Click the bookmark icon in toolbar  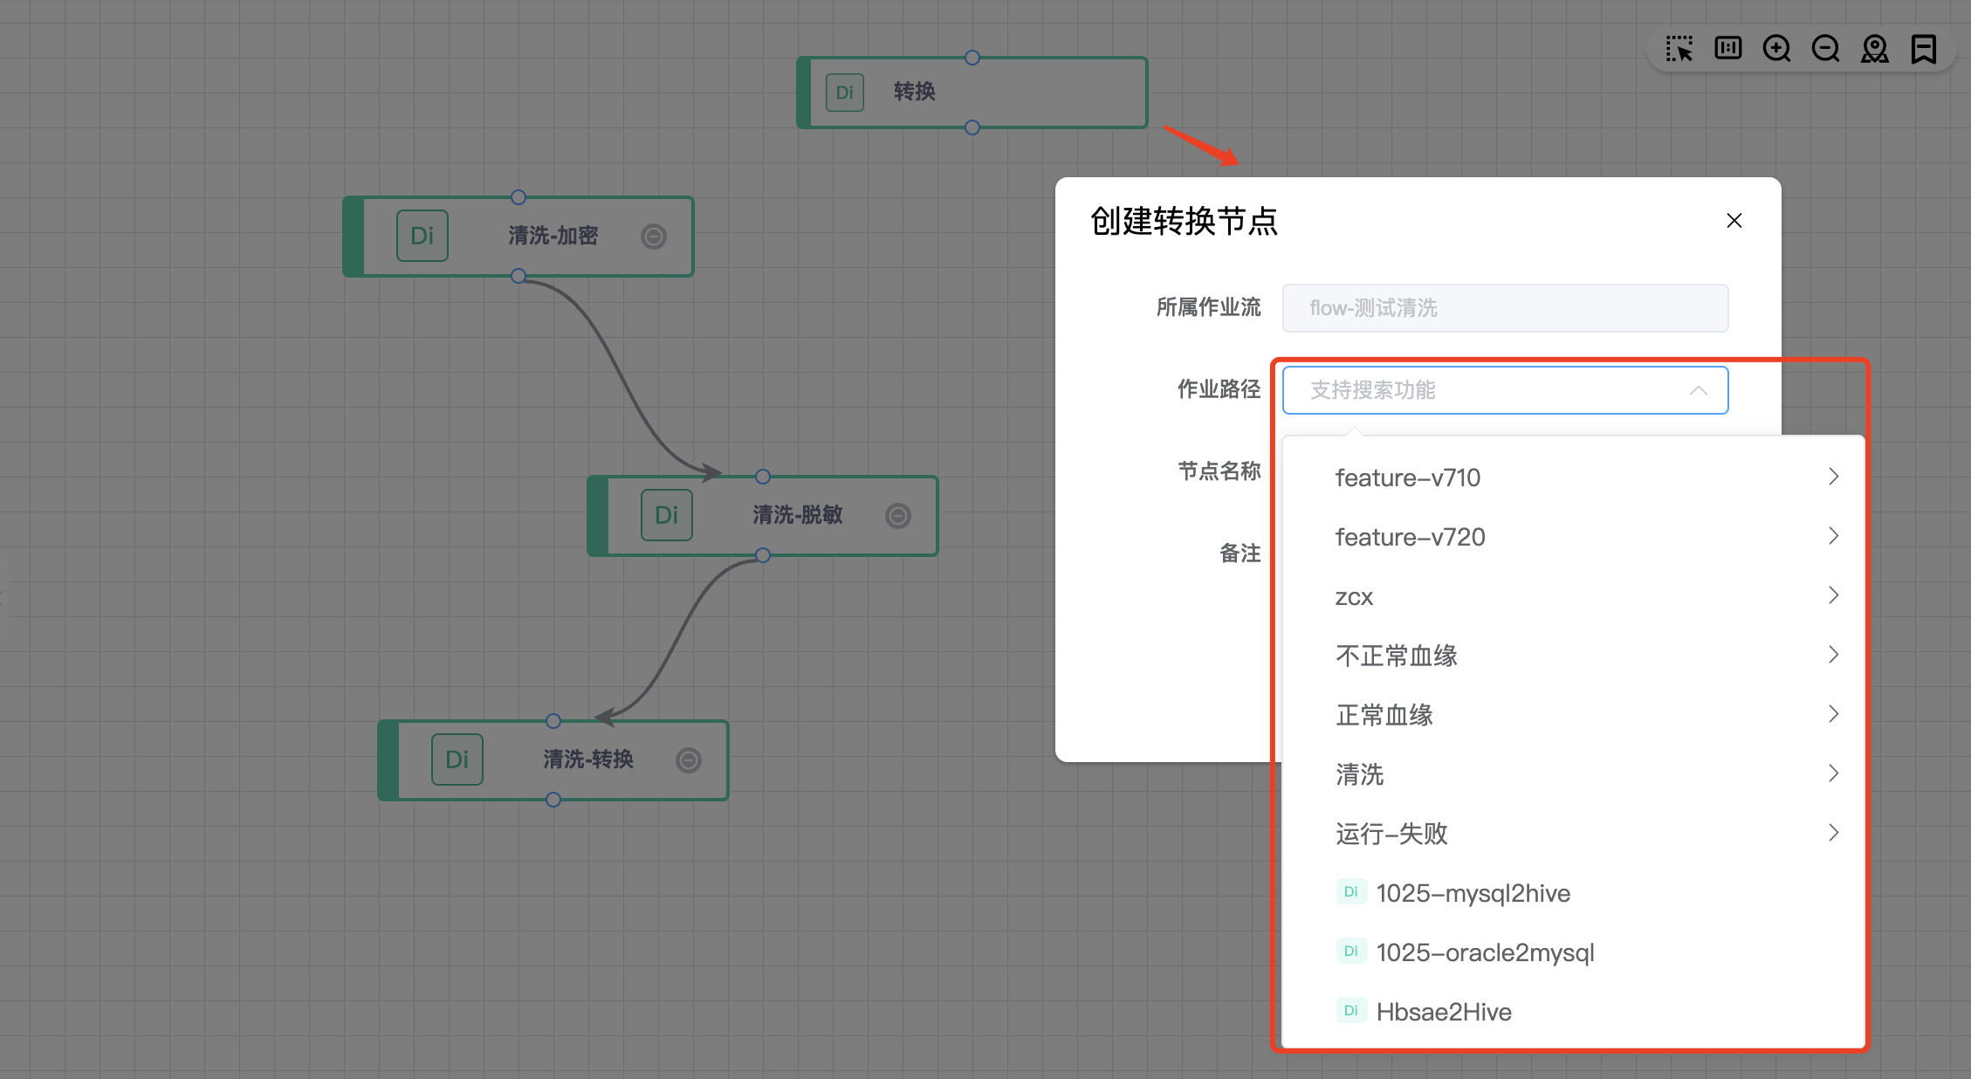(x=1923, y=49)
